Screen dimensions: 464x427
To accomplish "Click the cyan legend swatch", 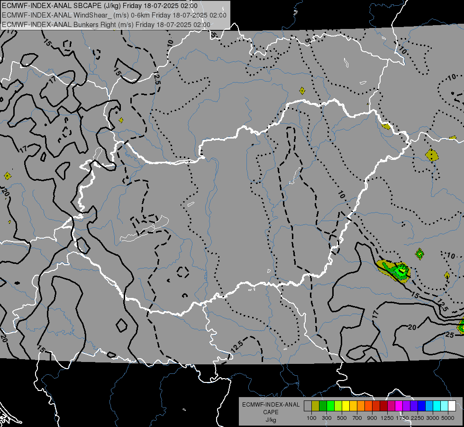I will pos(437,406).
